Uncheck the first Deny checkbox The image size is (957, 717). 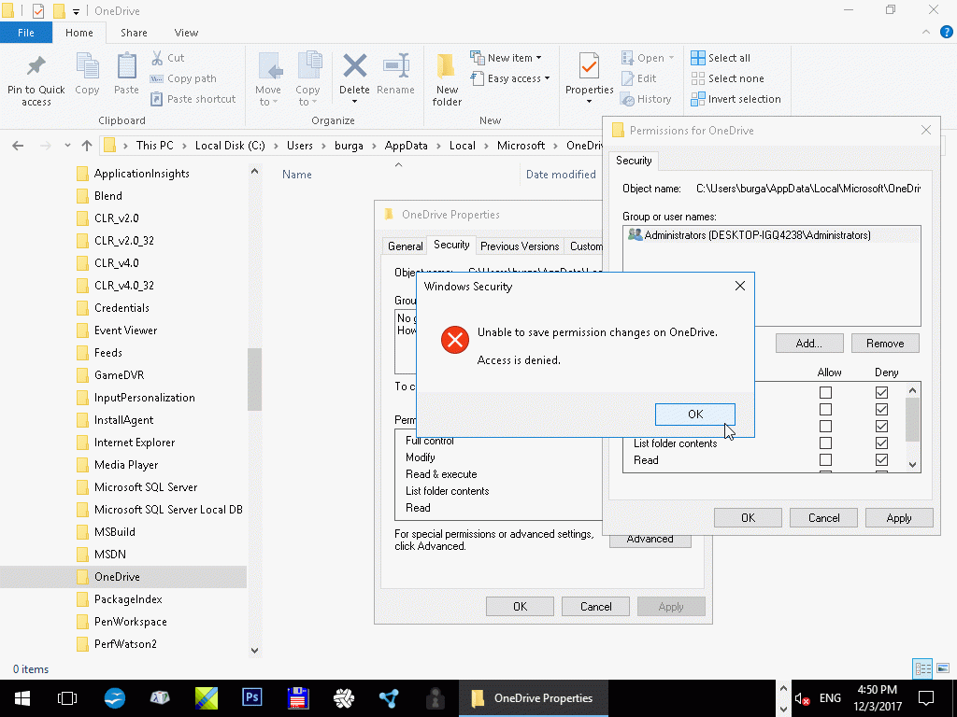(x=881, y=393)
